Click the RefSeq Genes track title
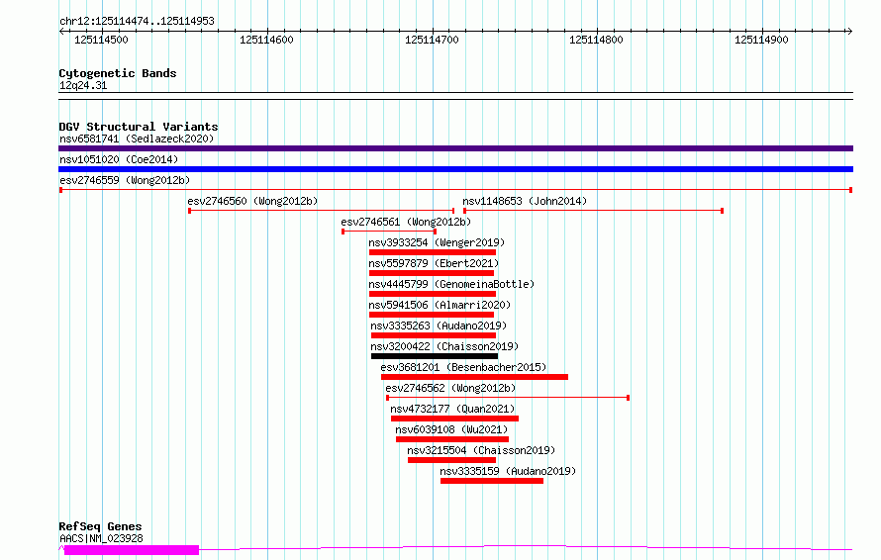Image resolution: width=881 pixels, height=560 pixels. 100,527
